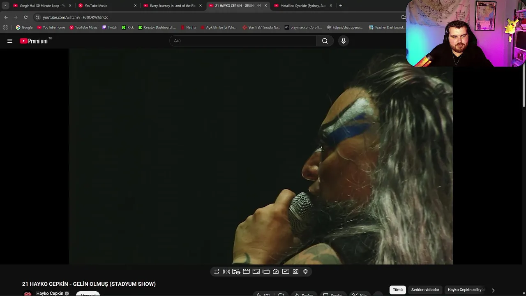Open the Teacher Dashboard bookmark
Image resolution: width=526 pixels, height=296 pixels.
tap(387, 28)
